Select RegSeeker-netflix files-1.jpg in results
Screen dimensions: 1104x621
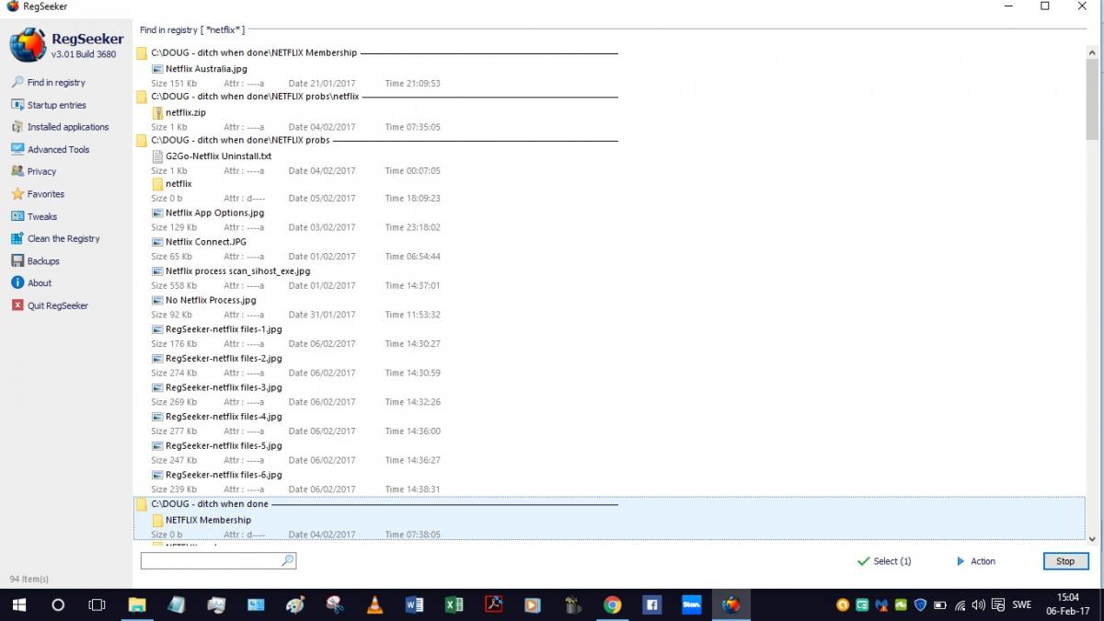224,329
